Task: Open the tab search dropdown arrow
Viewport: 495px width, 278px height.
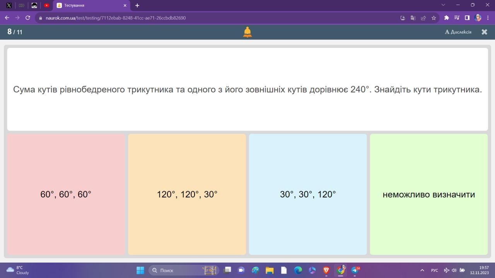Action: [x=443, y=5]
